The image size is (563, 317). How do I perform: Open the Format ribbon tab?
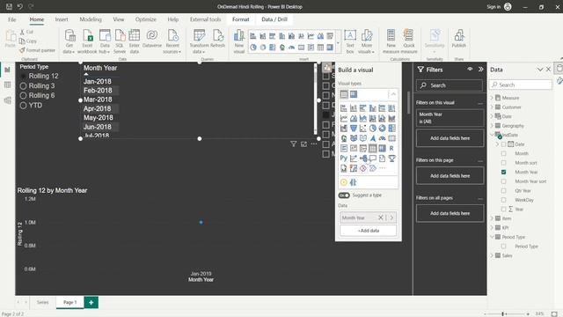[x=240, y=19]
